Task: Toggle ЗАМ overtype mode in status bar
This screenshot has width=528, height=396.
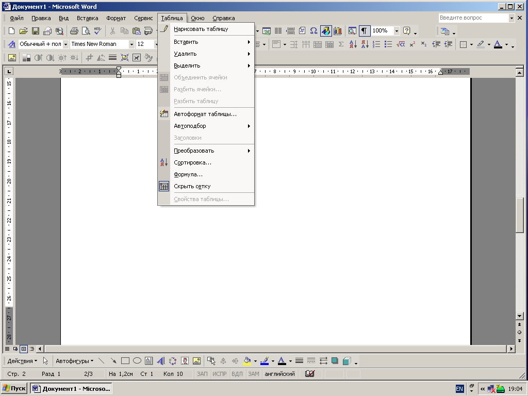Action: (x=254, y=374)
